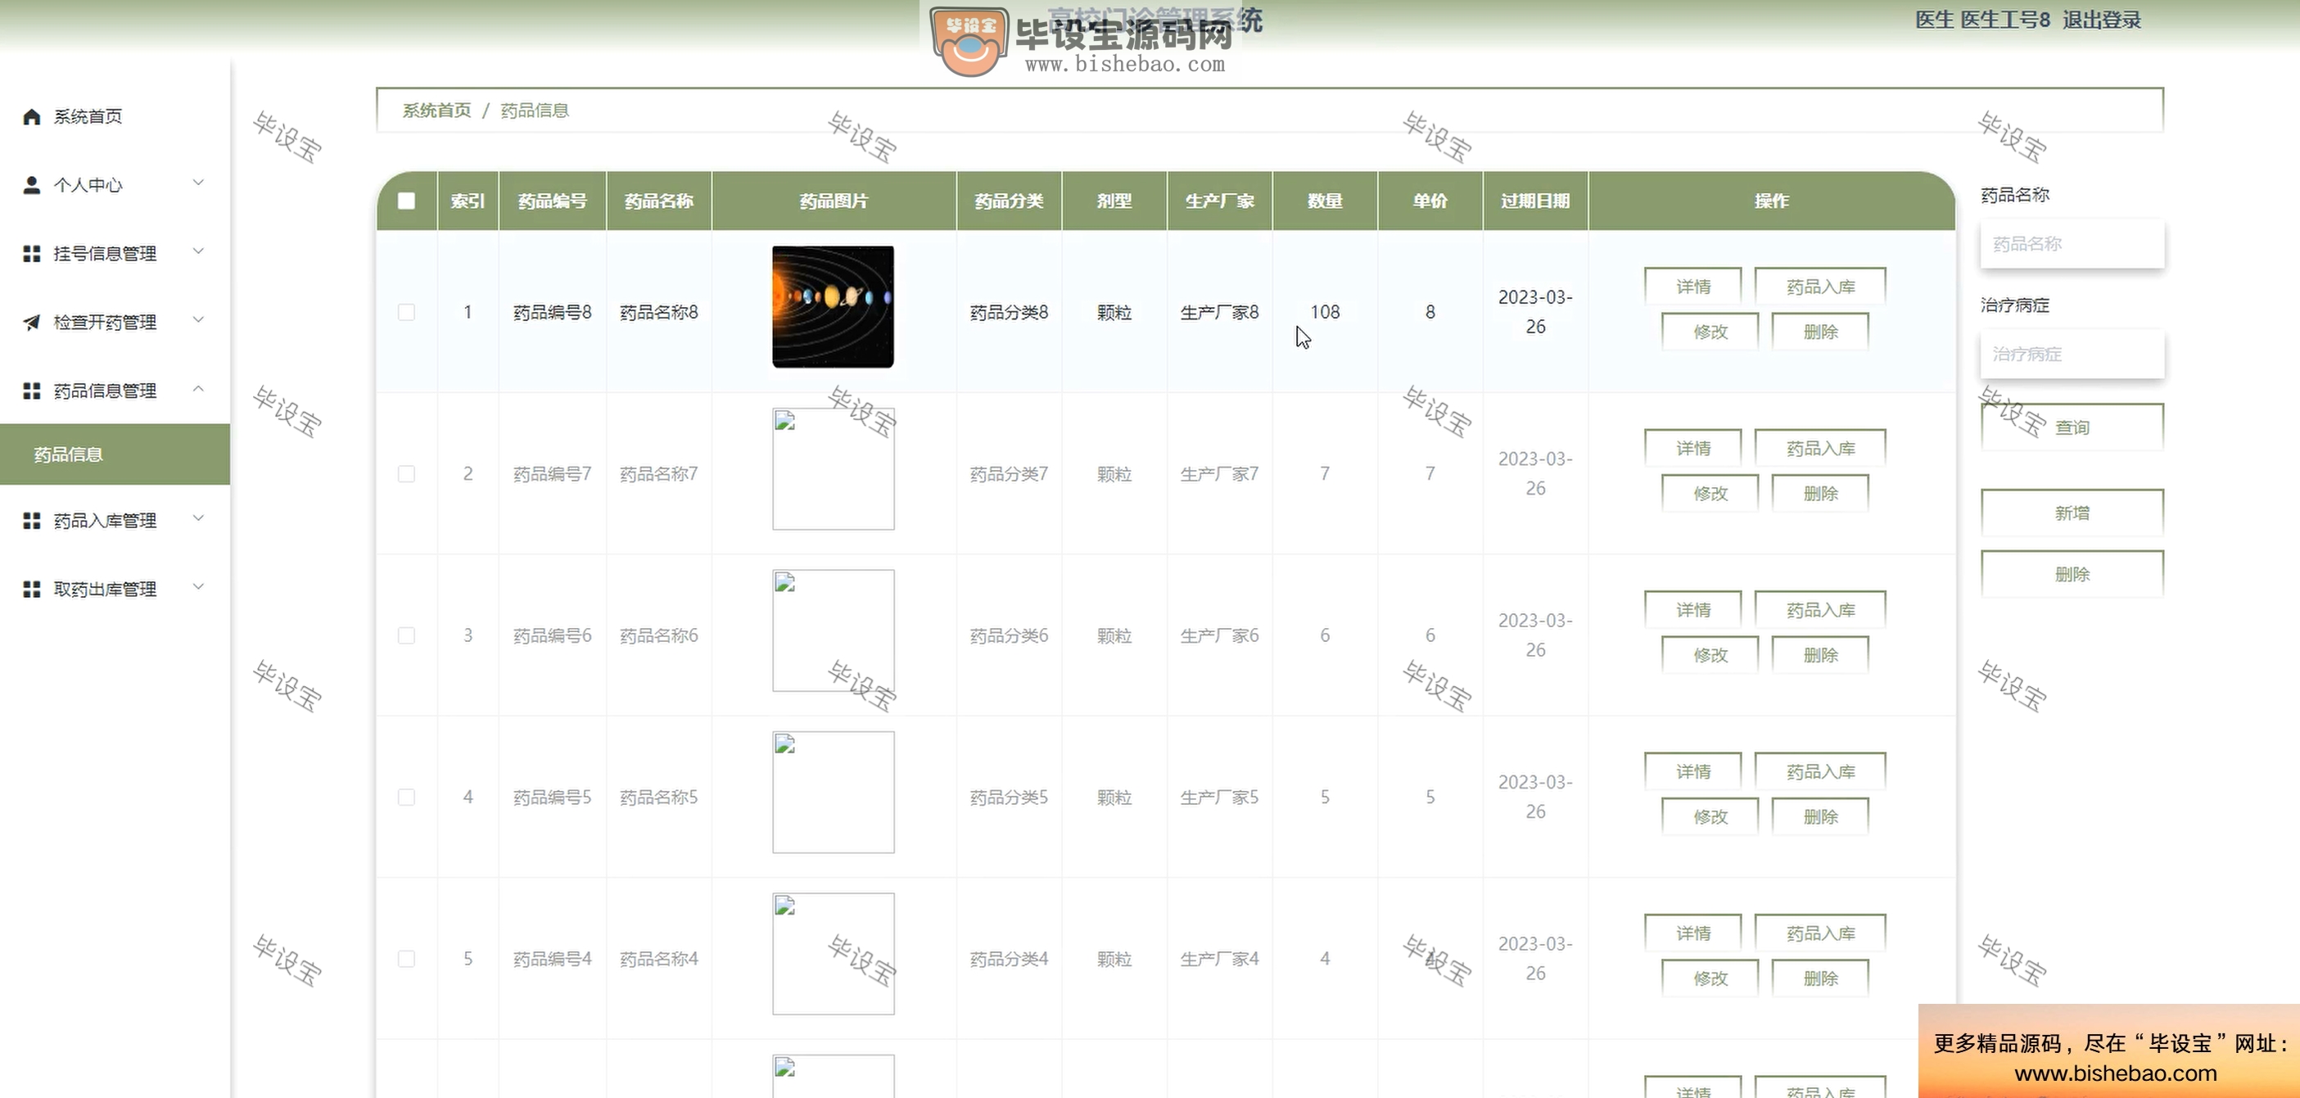Click 退出登录 to log out
The height and width of the screenshot is (1098, 2300).
2102,20
